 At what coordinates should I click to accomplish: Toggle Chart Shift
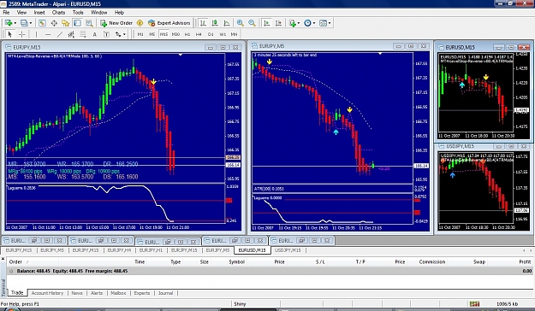279,23
